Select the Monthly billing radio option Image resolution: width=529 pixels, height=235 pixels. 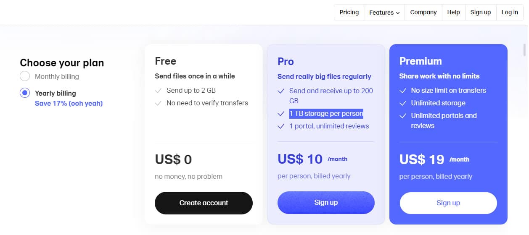coord(25,76)
